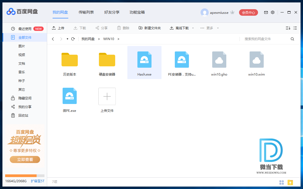This screenshot has height=189, width=303.
Task: Click the grid apps icon in status bar
Action: point(282,182)
